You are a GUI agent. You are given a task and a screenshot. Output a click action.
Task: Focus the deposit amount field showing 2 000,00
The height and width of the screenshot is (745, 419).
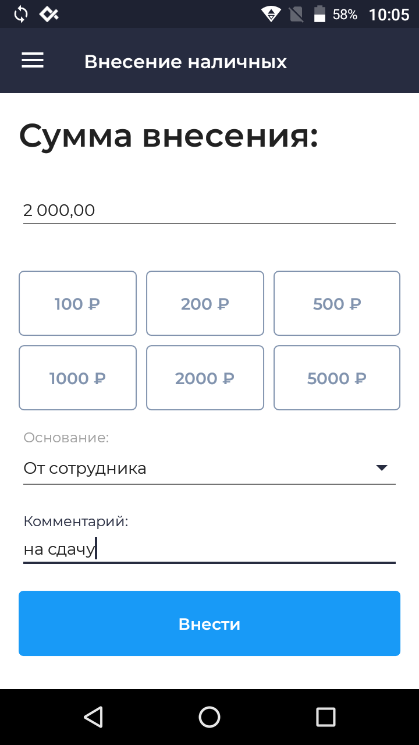210,210
